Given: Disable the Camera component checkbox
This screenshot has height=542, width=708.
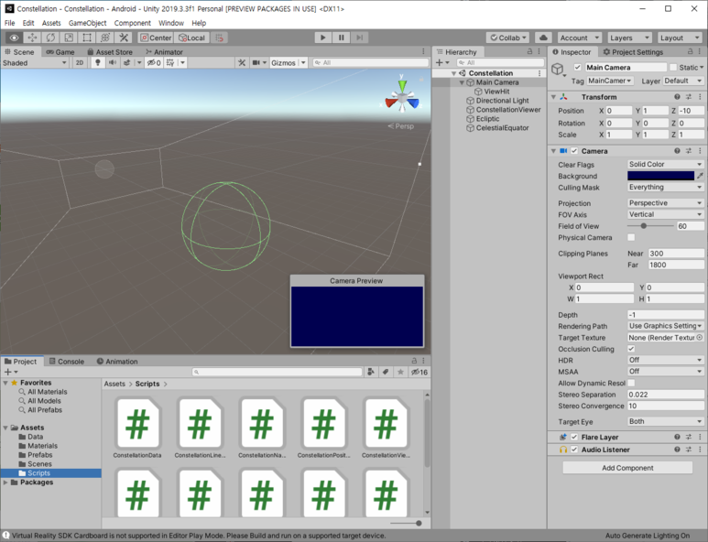Looking at the screenshot, I should [x=574, y=151].
